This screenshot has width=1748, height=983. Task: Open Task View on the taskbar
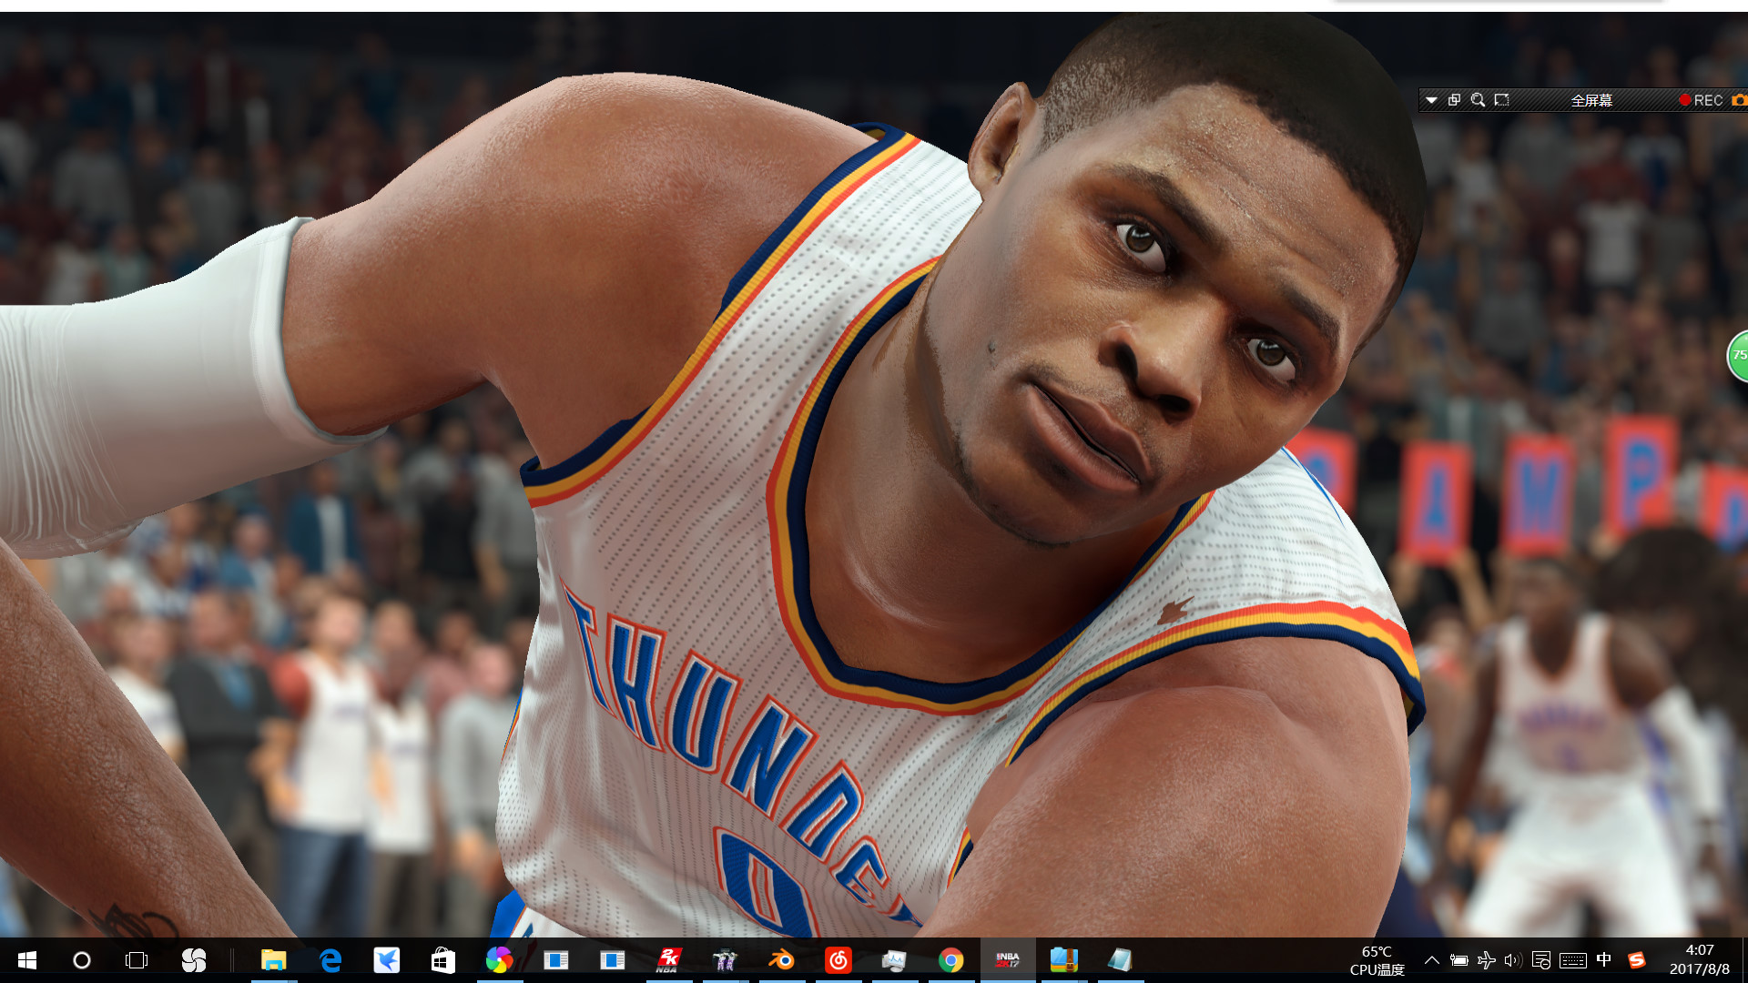click(x=137, y=960)
